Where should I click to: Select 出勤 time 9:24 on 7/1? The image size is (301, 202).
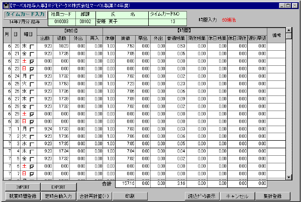pos(45,129)
